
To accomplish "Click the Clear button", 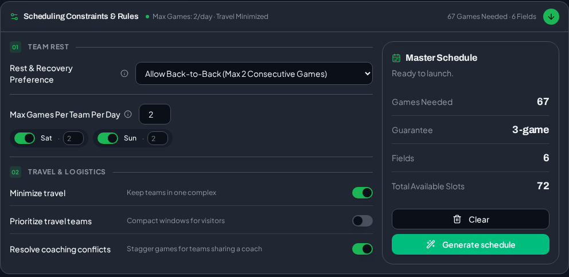I will pyautogui.click(x=470, y=219).
